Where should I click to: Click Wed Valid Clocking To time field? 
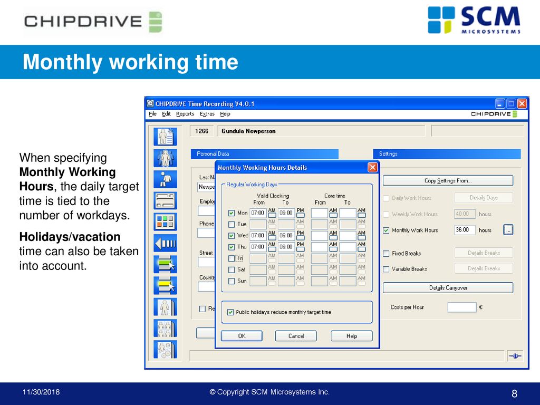(x=286, y=236)
